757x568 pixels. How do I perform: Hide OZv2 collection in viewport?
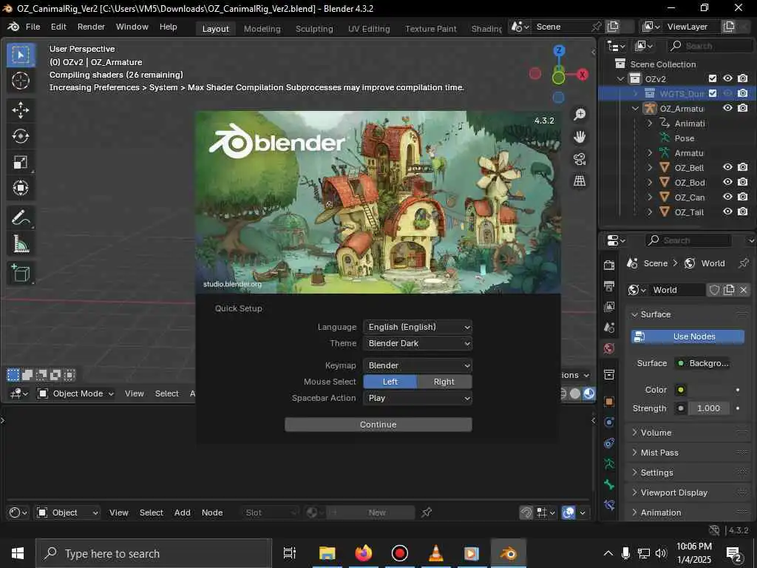[727, 78]
